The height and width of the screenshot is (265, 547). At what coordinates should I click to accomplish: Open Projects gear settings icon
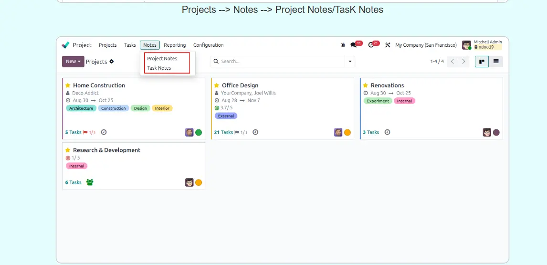(x=112, y=62)
